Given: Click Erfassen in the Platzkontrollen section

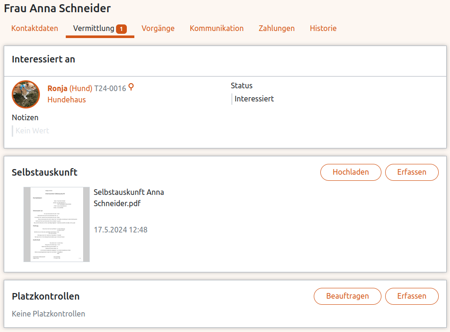Looking at the screenshot, I should pos(411,296).
